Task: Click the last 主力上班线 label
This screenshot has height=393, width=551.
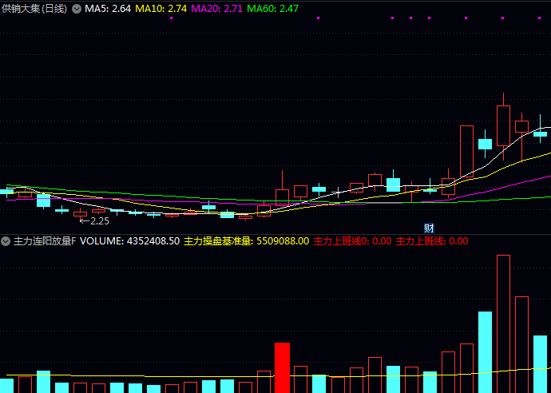Action: click(431, 240)
